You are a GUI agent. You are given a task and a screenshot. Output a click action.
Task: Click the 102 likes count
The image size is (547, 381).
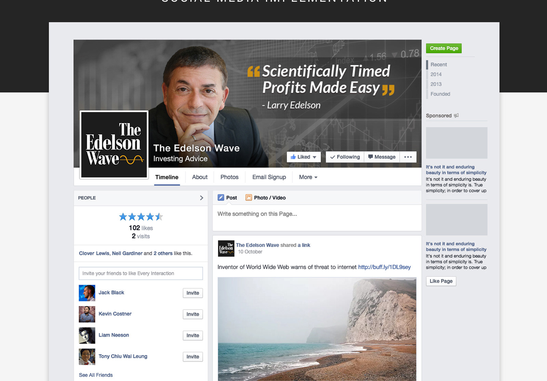[x=141, y=228]
